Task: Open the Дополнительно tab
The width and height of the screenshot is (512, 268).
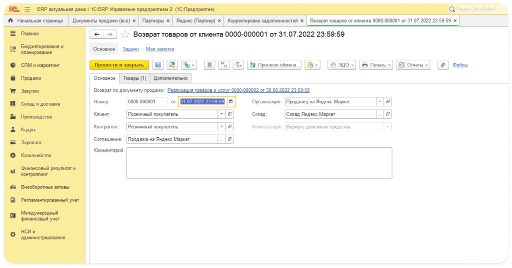Action: tap(170, 78)
